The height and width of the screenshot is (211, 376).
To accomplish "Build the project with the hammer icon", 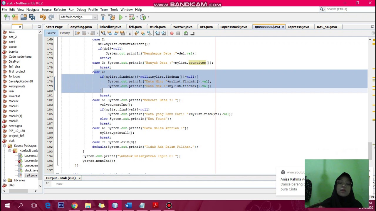I will point(103,17).
